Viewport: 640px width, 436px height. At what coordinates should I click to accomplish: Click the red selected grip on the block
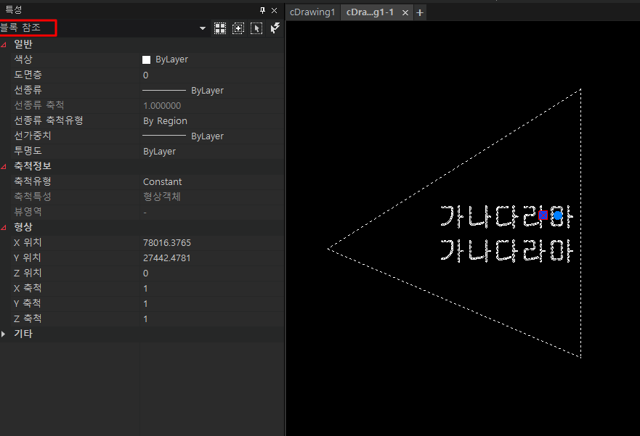point(543,215)
